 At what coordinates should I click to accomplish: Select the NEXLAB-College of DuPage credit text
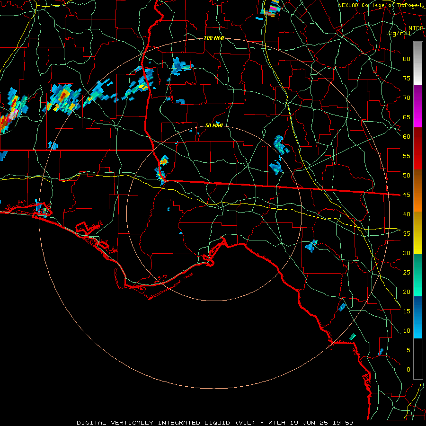point(381,5)
